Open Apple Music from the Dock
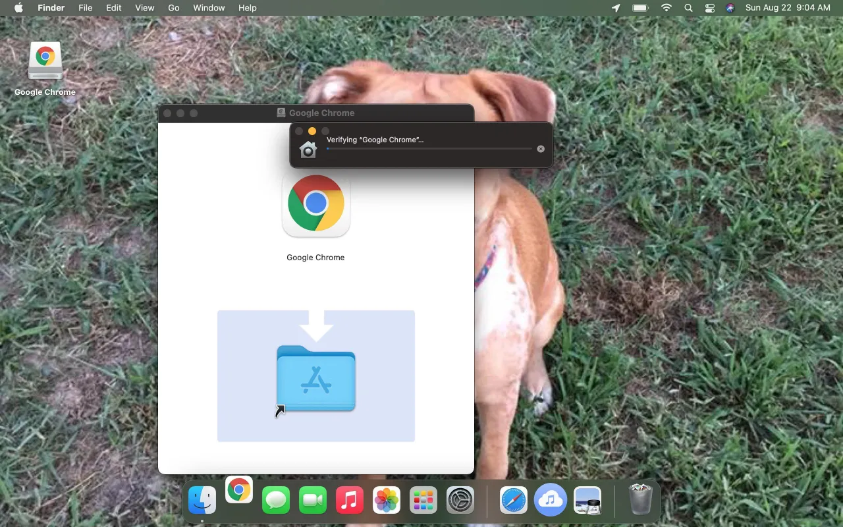 [349, 499]
